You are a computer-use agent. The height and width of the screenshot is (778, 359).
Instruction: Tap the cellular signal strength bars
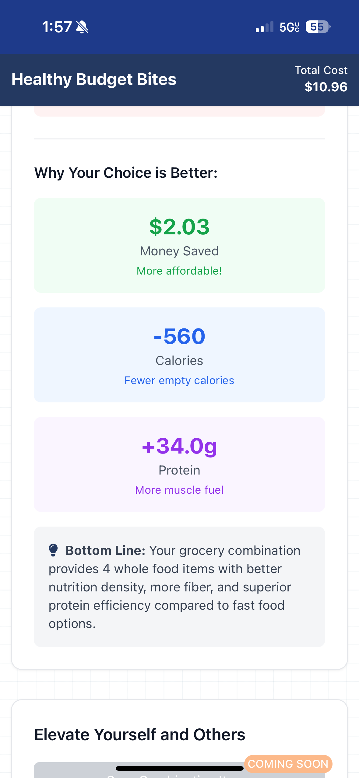coord(265,27)
